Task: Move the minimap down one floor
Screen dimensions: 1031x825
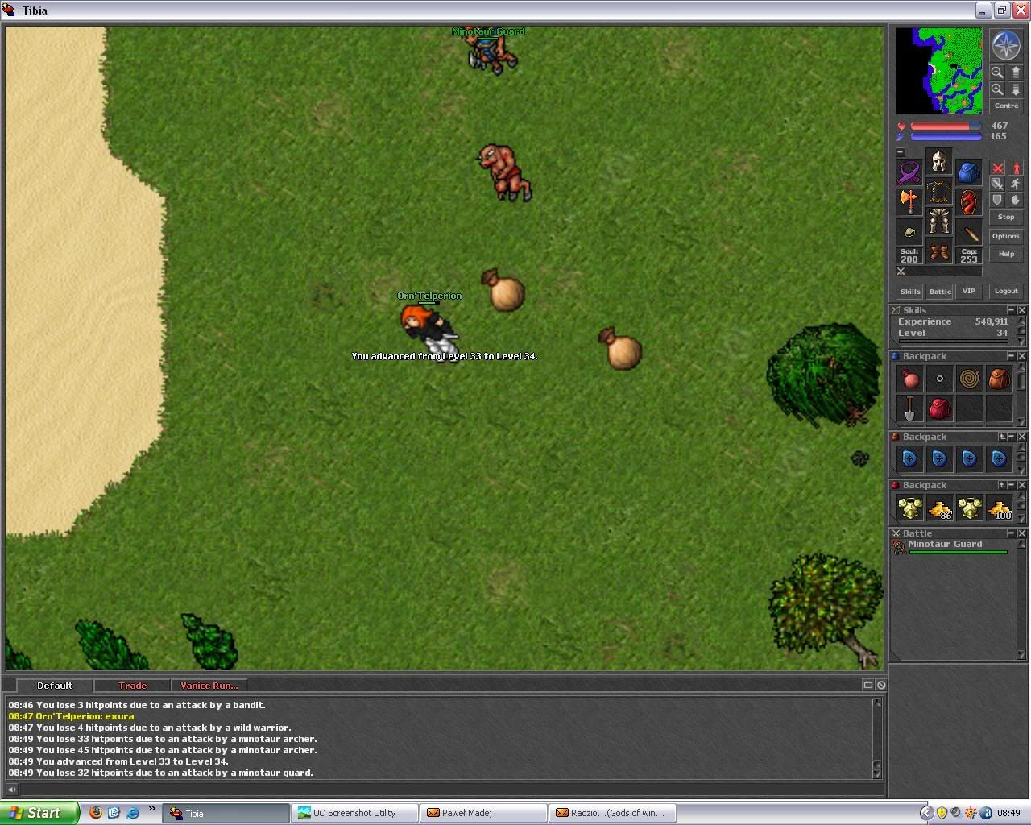Action: tap(1015, 89)
